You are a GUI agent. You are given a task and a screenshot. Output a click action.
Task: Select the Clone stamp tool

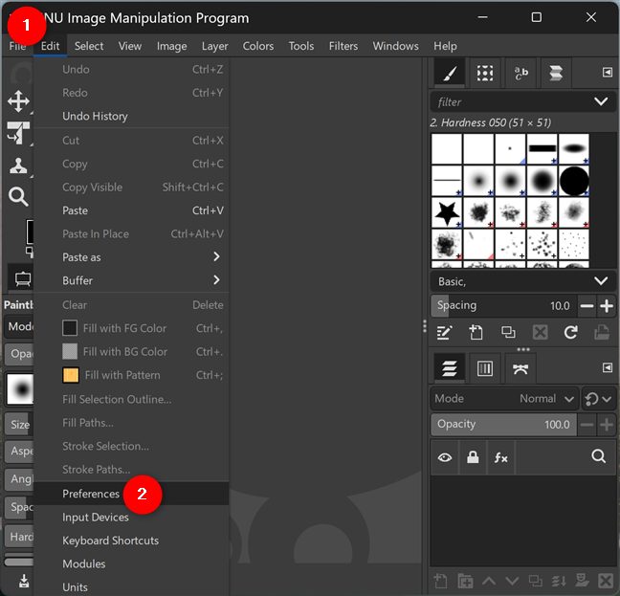click(x=18, y=165)
